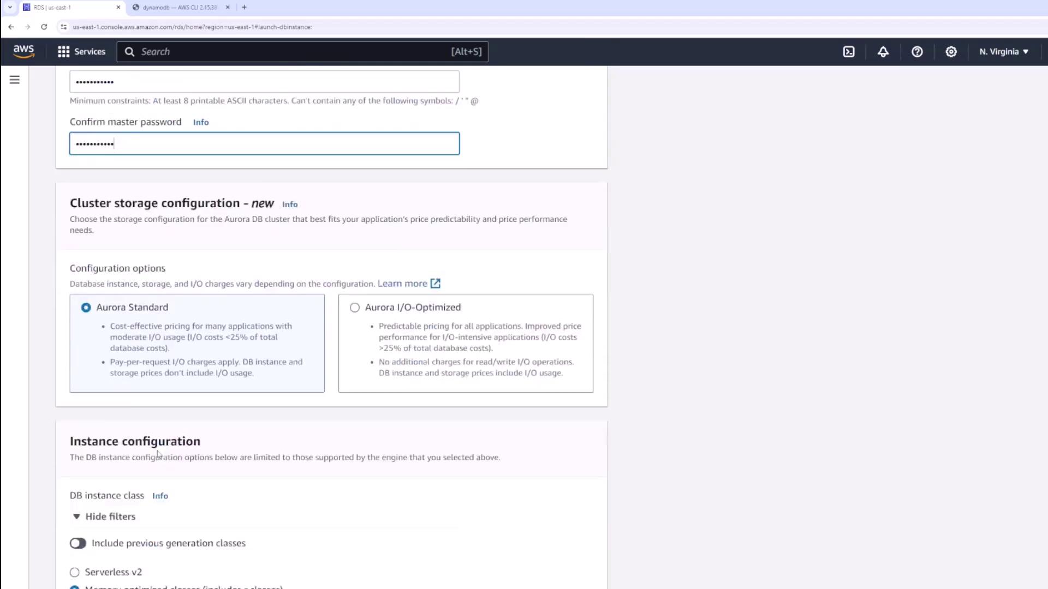Open the Services grid menu
This screenshot has height=589, width=1048.
(x=81, y=52)
